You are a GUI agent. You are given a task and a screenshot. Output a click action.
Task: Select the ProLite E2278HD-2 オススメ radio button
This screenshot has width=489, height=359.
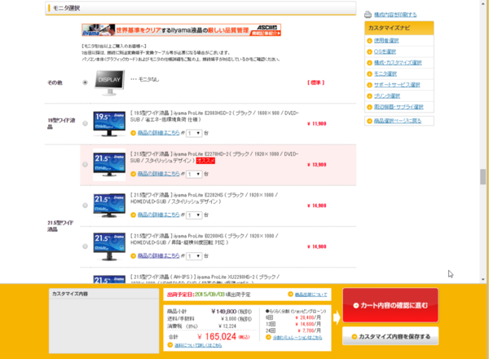click(x=85, y=165)
